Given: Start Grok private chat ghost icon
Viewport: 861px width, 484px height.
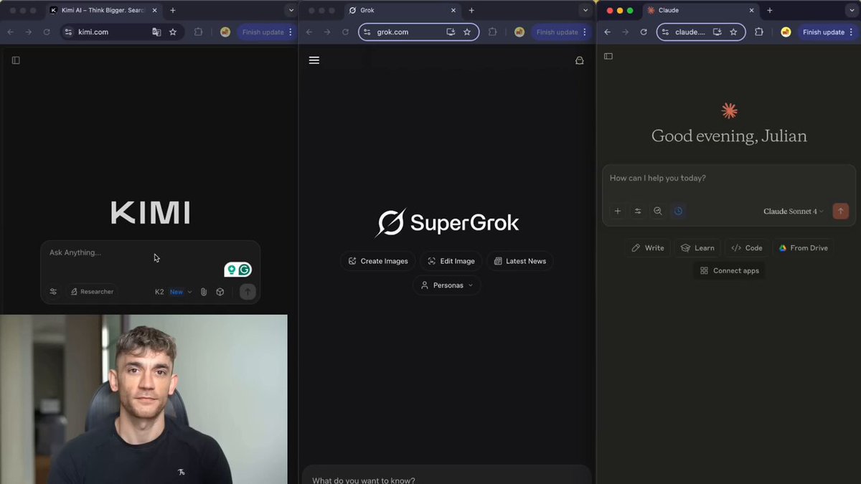Looking at the screenshot, I should pos(580,61).
